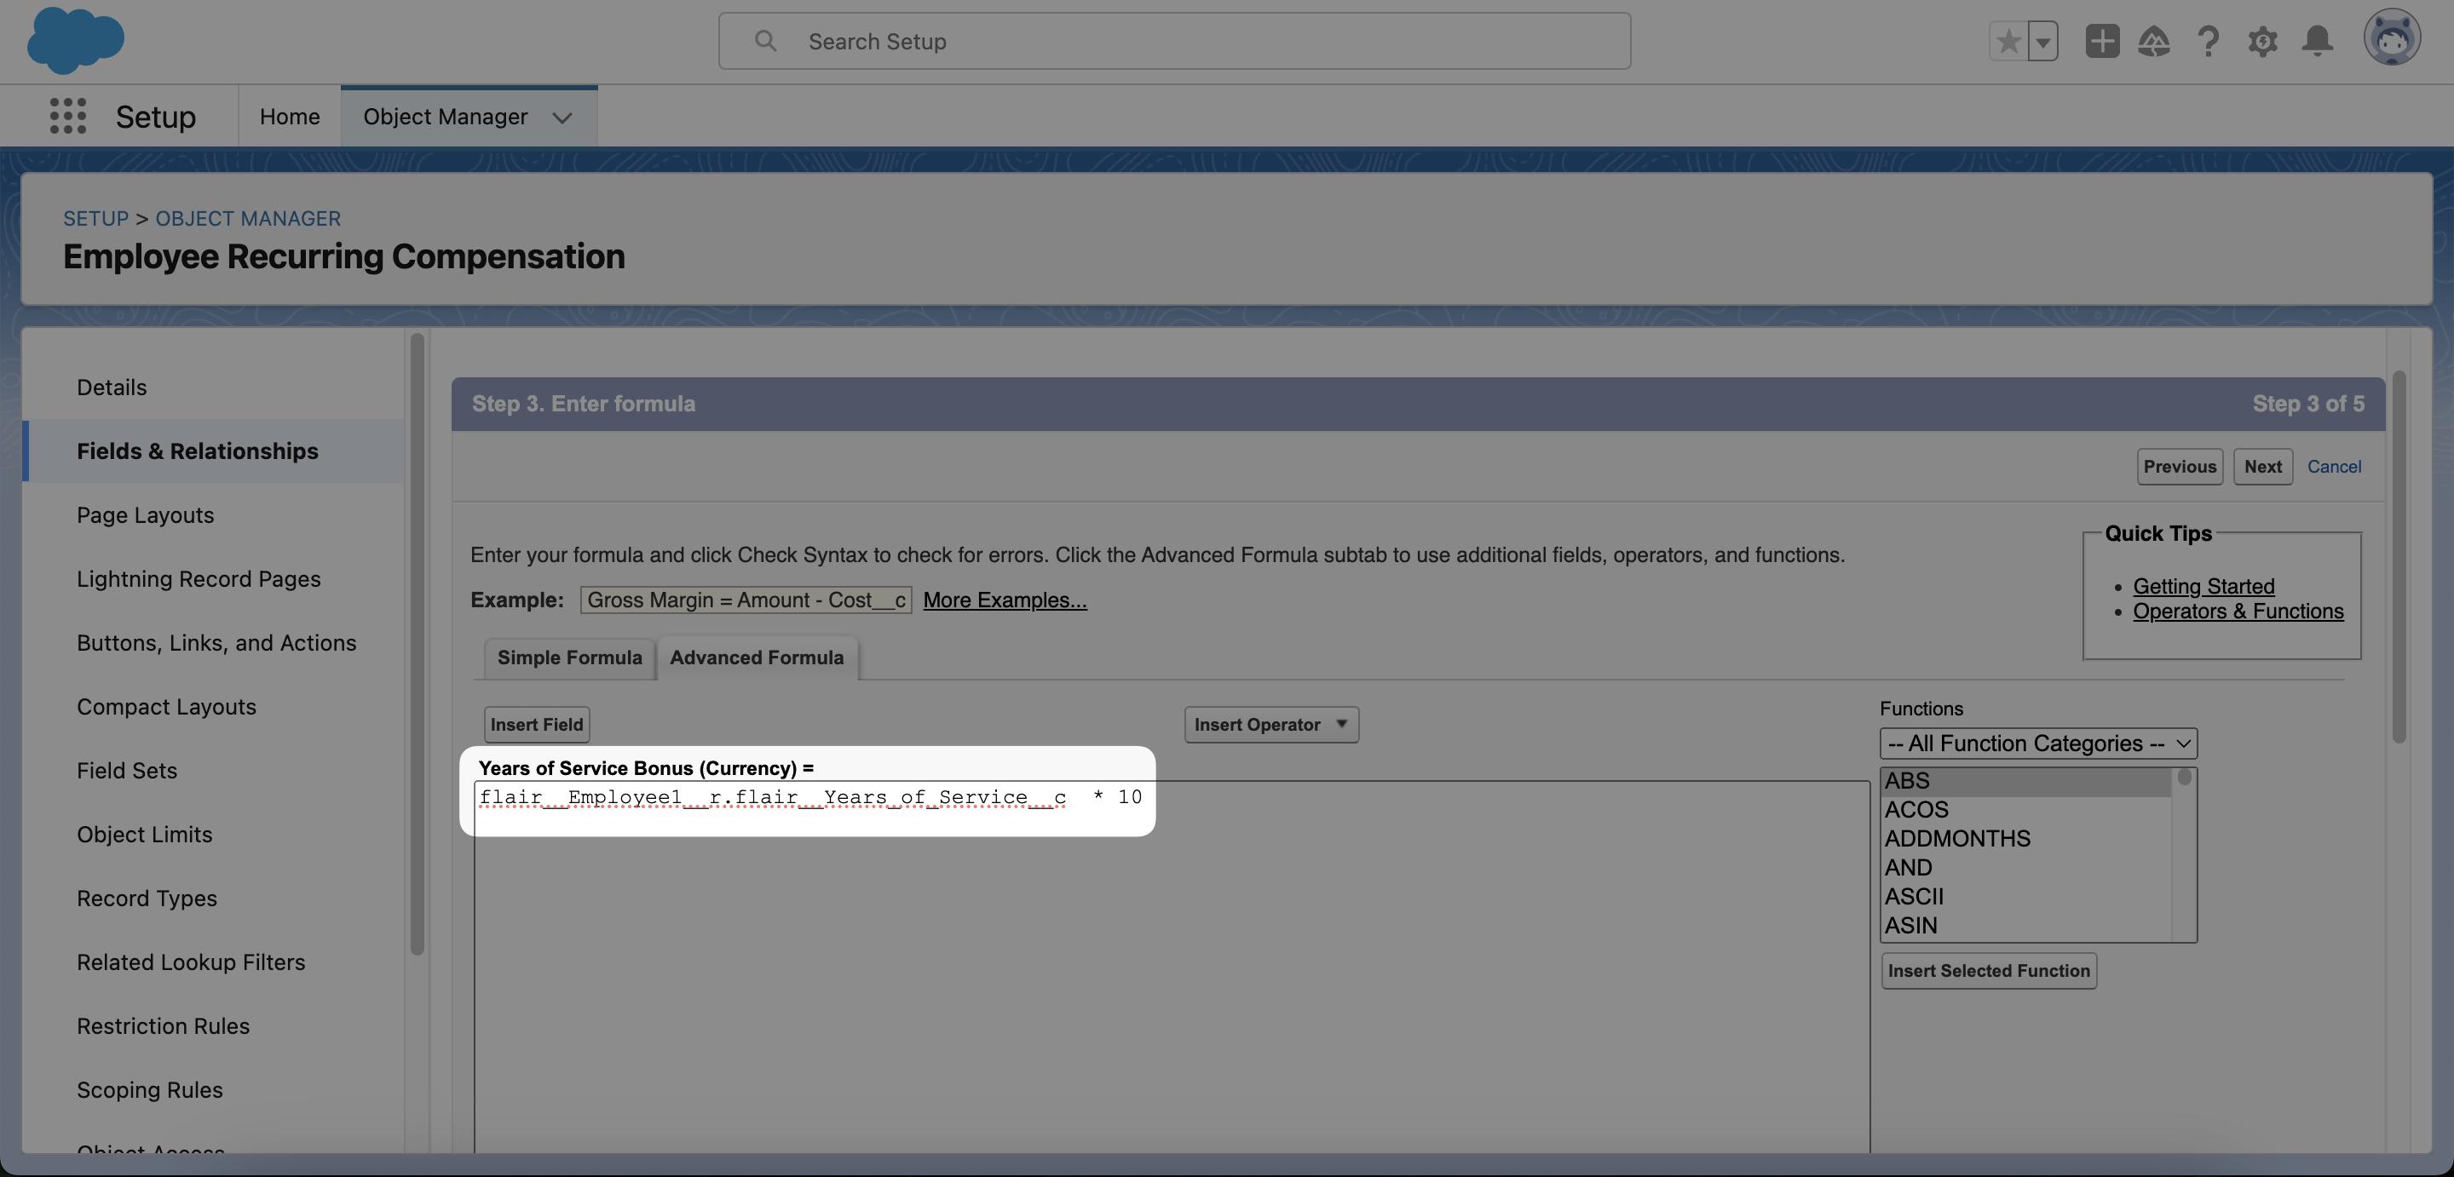Open the favorites list dropdown arrow
This screenshot has height=1177, width=2454.
2042,41
